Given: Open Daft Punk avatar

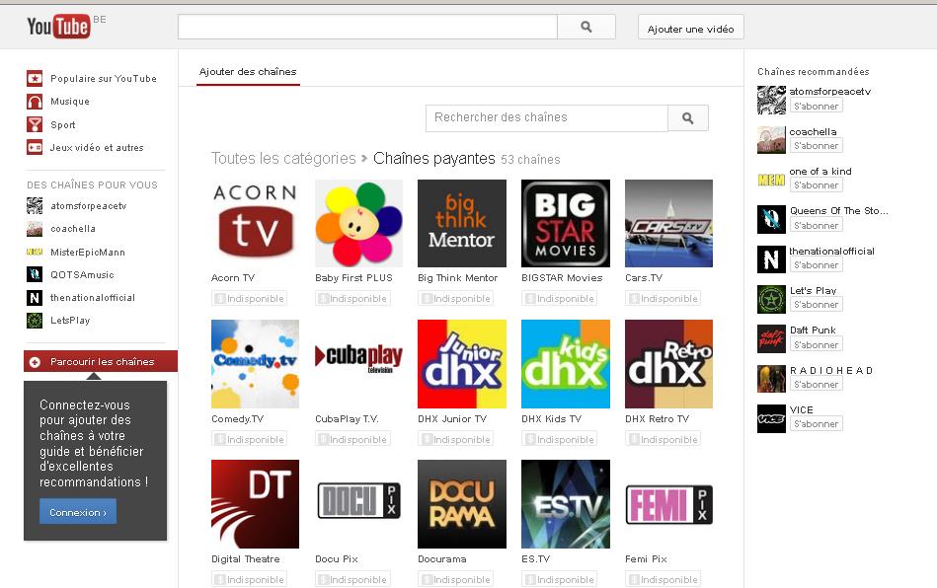Looking at the screenshot, I should point(771,339).
